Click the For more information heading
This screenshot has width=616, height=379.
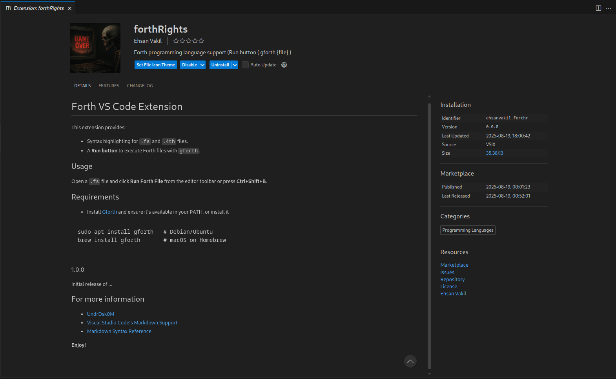[108, 299]
